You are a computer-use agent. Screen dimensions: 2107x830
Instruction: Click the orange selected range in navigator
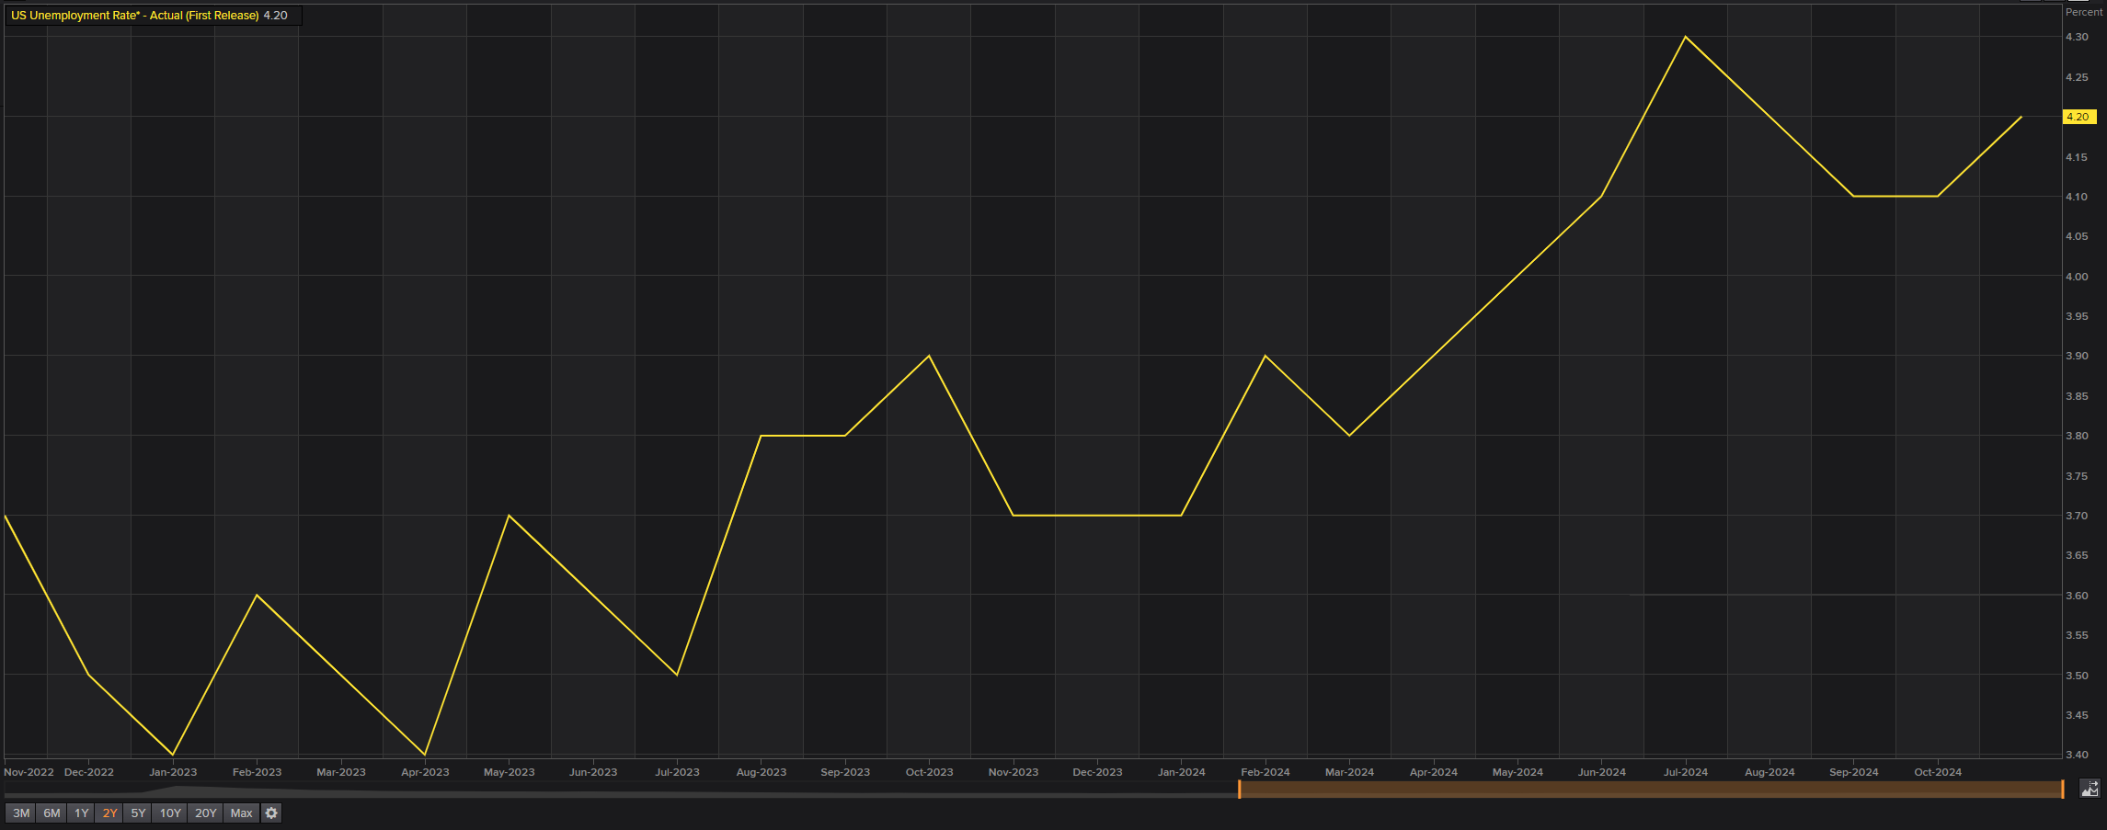pos(1651,790)
